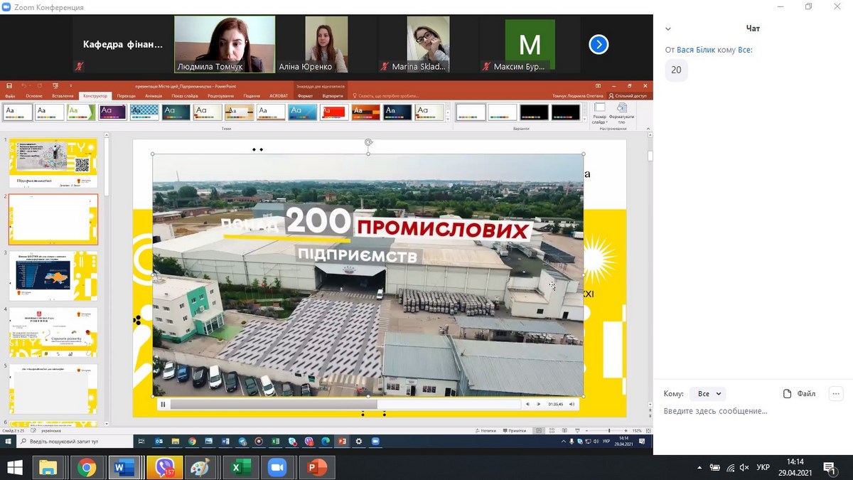This screenshot has height=480, width=853.
Task: Open Zoom app icon in taskbar
Action: click(x=278, y=468)
